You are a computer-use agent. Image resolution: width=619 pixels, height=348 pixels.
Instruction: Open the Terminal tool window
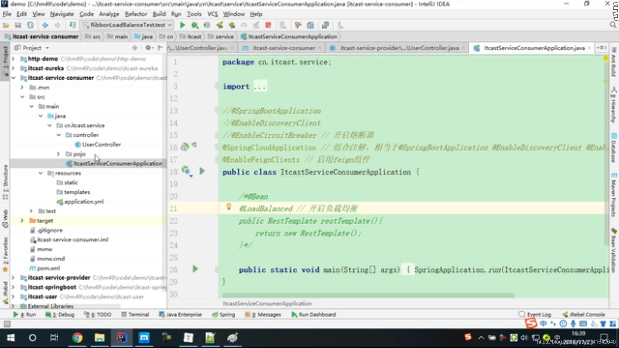[135, 314]
